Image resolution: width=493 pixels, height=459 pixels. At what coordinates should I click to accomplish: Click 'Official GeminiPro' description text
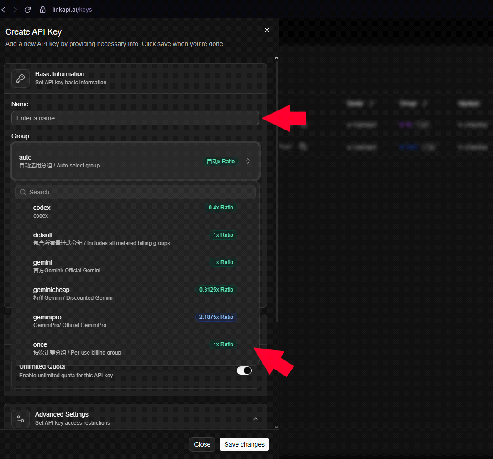coord(84,325)
